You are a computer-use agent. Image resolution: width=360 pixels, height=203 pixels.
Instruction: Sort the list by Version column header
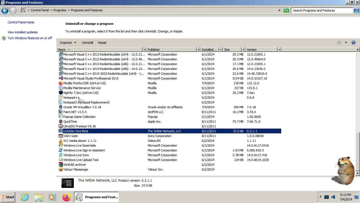[x=262, y=50]
